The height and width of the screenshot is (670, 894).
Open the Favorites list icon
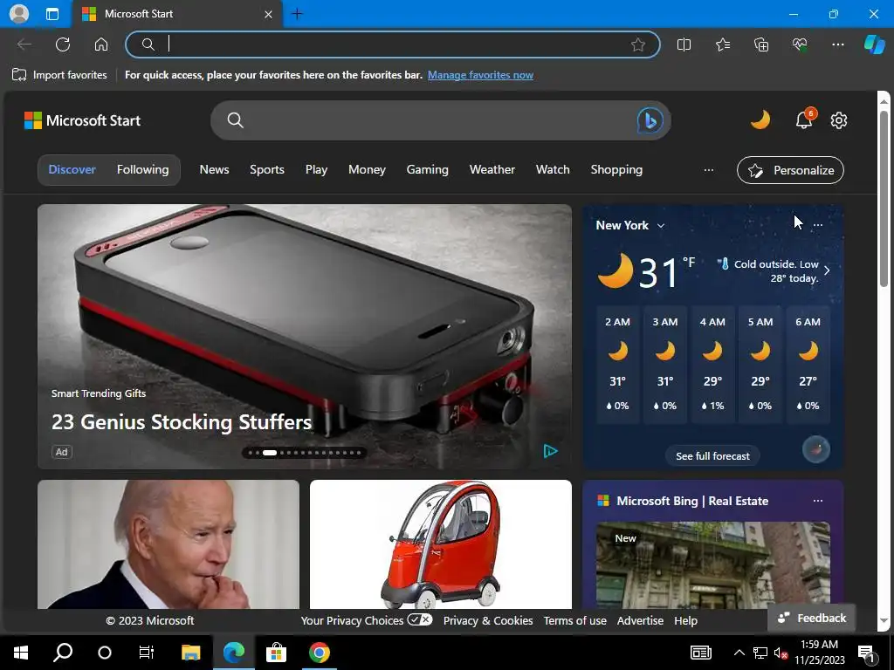point(722,44)
